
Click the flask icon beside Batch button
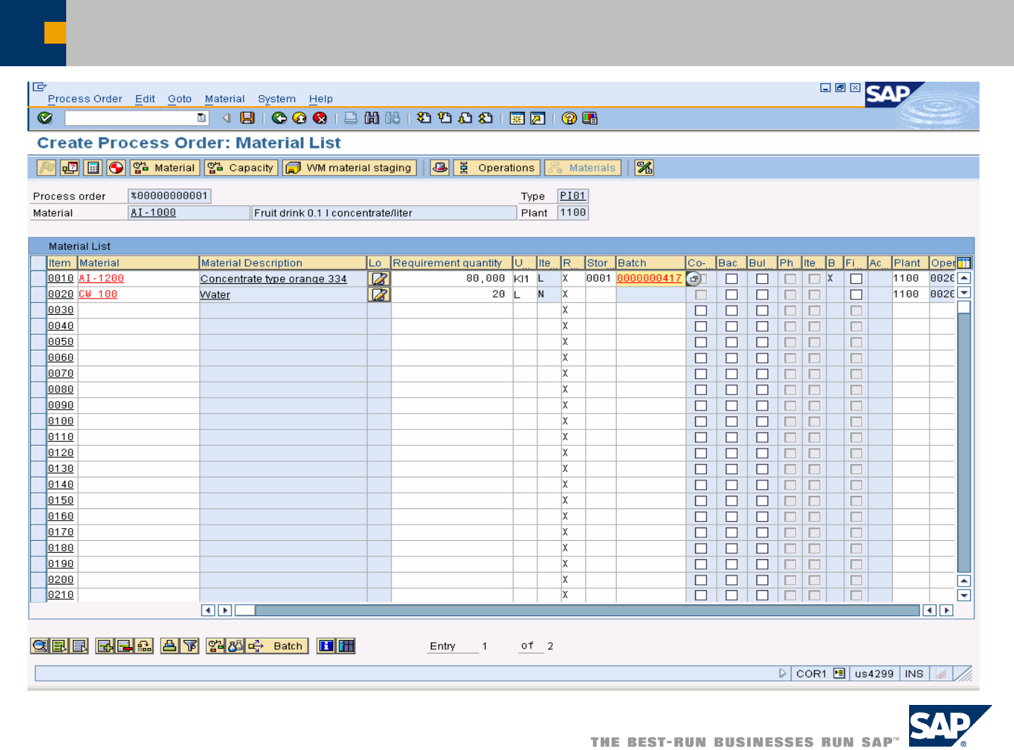pyautogui.click(x=235, y=646)
